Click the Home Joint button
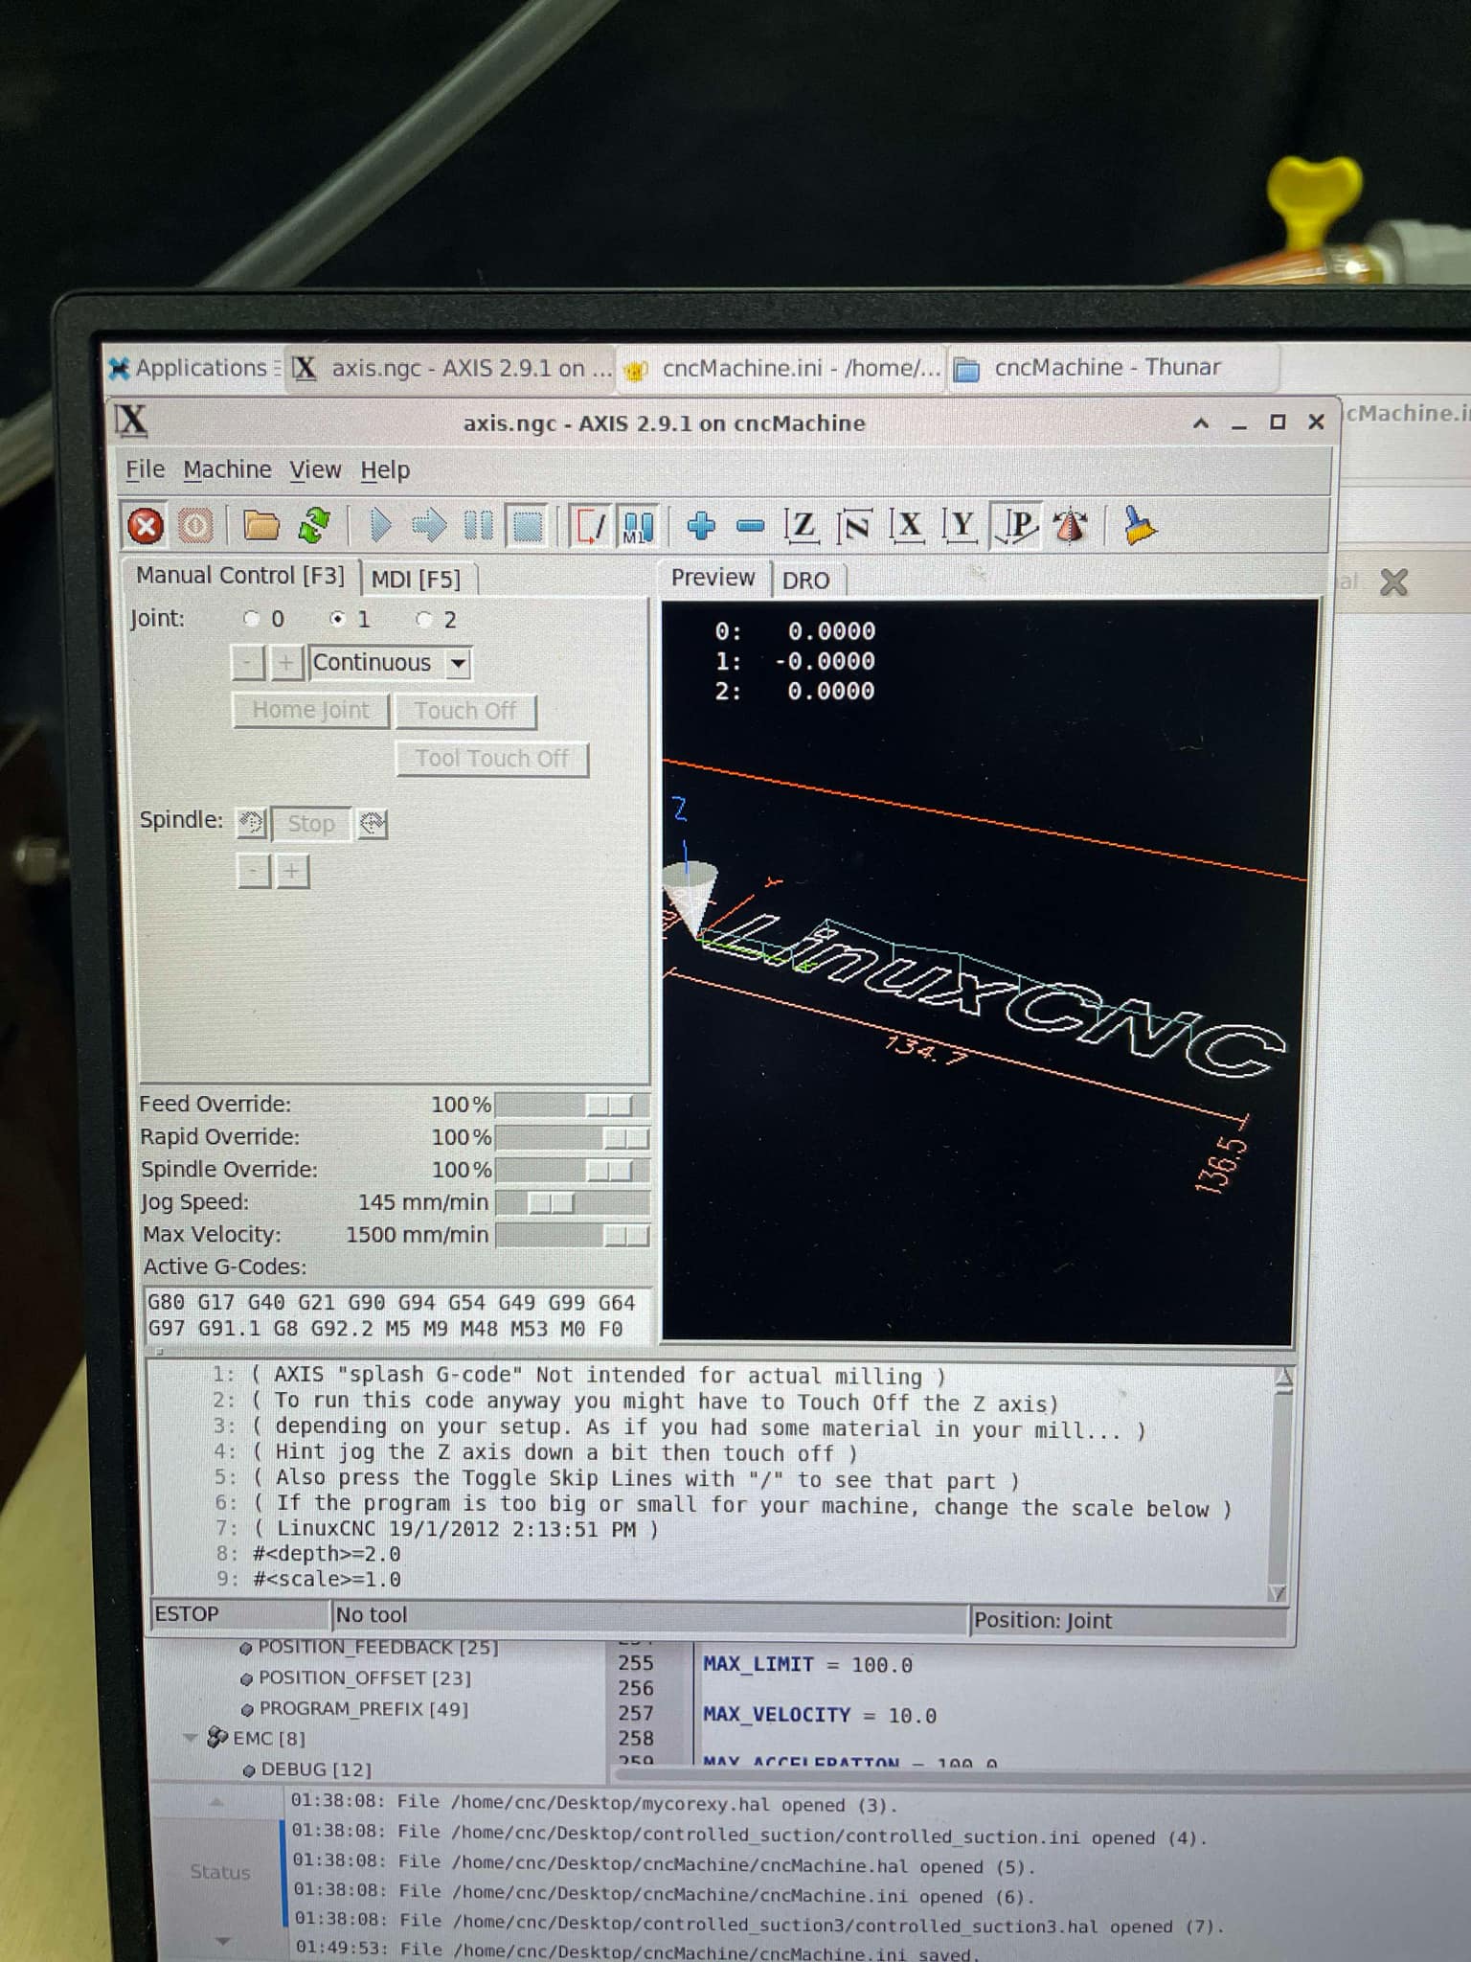The height and width of the screenshot is (1962, 1471). click(310, 710)
